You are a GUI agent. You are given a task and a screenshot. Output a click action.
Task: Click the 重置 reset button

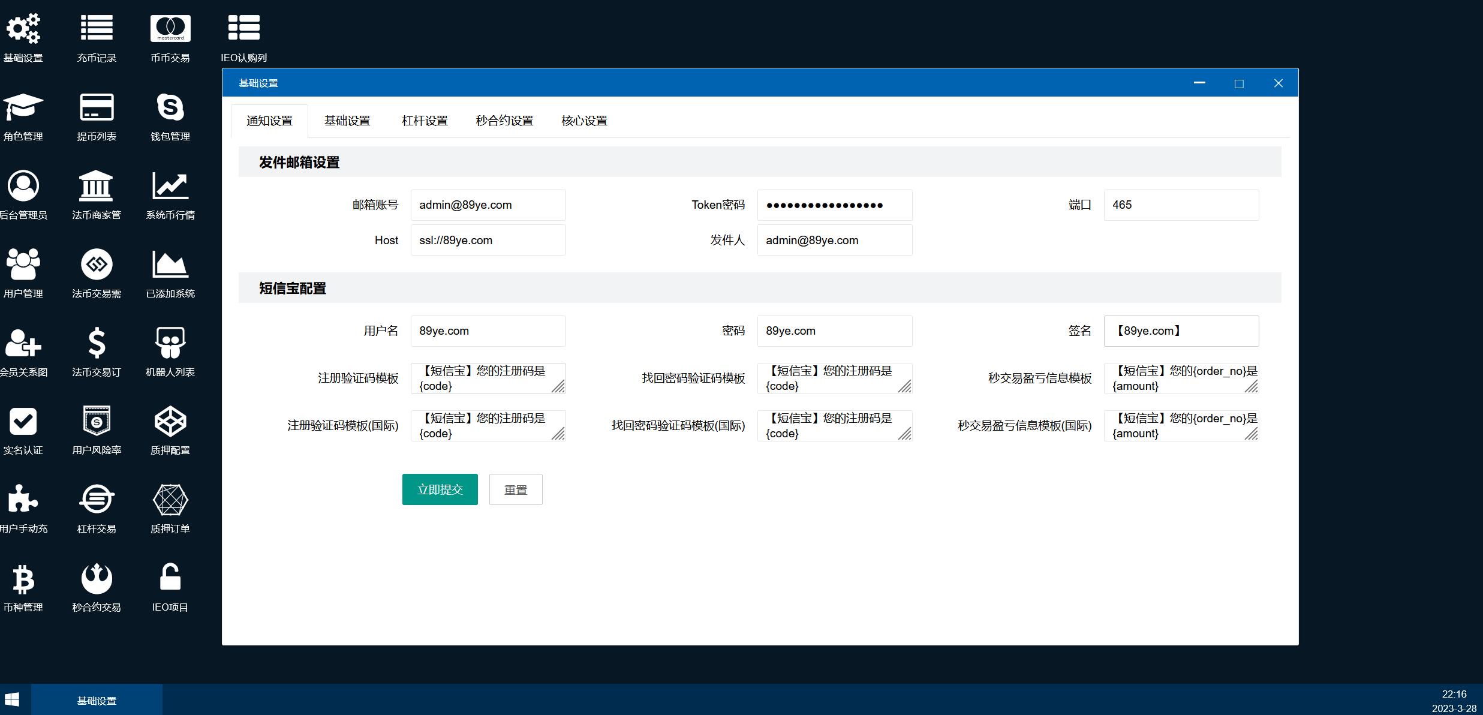[516, 489]
